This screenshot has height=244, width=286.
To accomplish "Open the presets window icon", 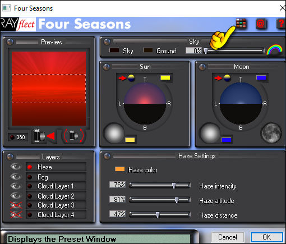I will tap(241, 24).
